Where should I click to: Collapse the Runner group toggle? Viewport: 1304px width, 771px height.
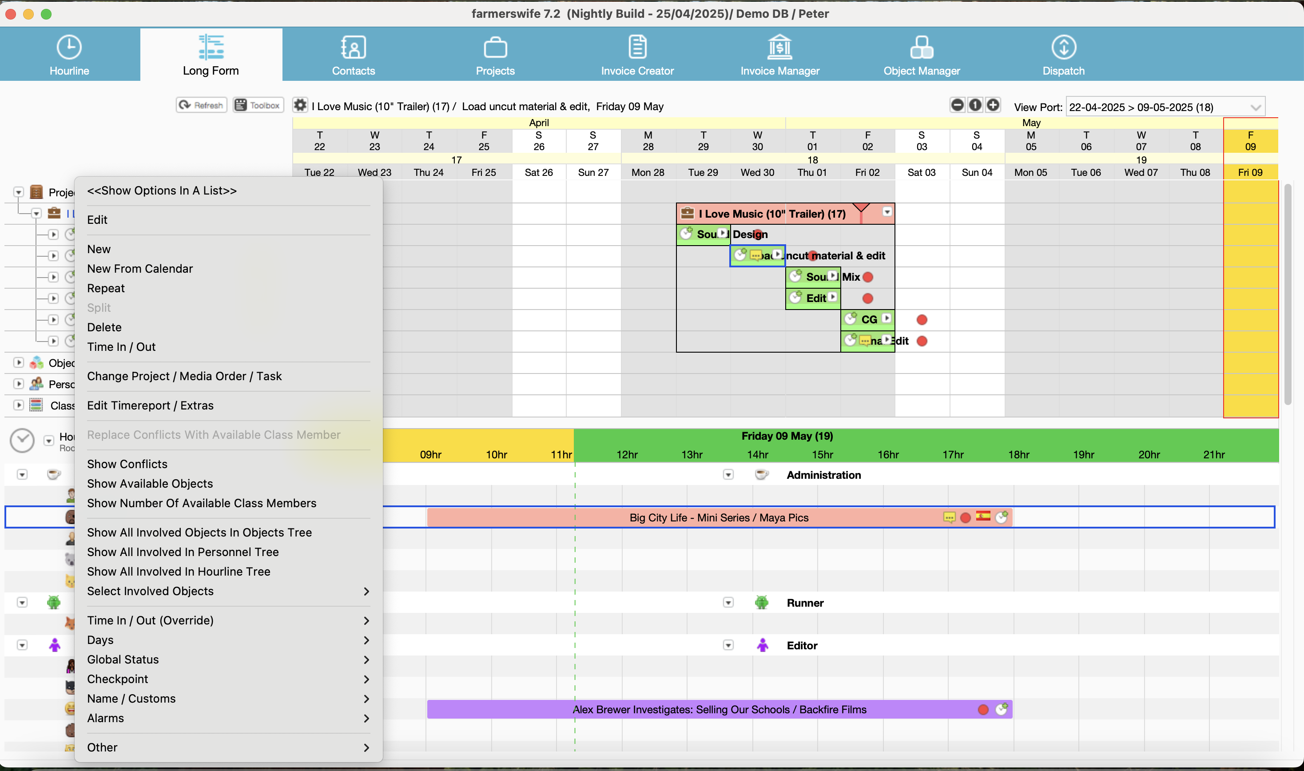point(728,603)
